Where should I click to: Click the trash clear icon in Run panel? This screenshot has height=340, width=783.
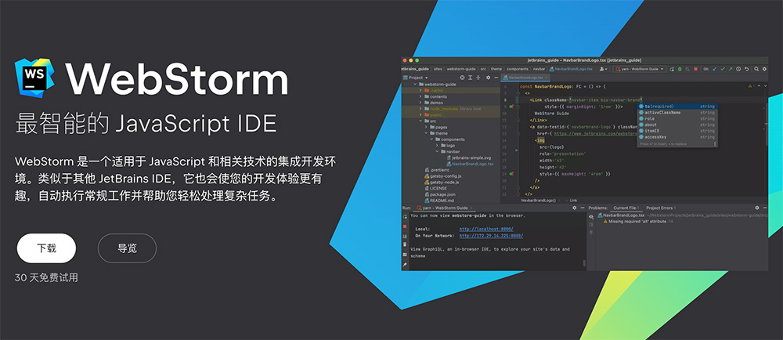[x=405, y=244]
